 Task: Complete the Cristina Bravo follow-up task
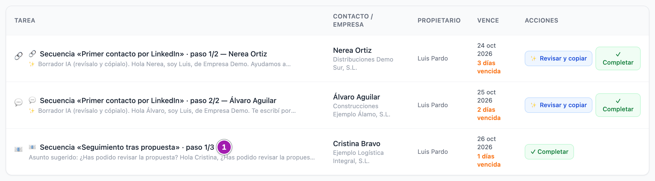coord(549,152)
